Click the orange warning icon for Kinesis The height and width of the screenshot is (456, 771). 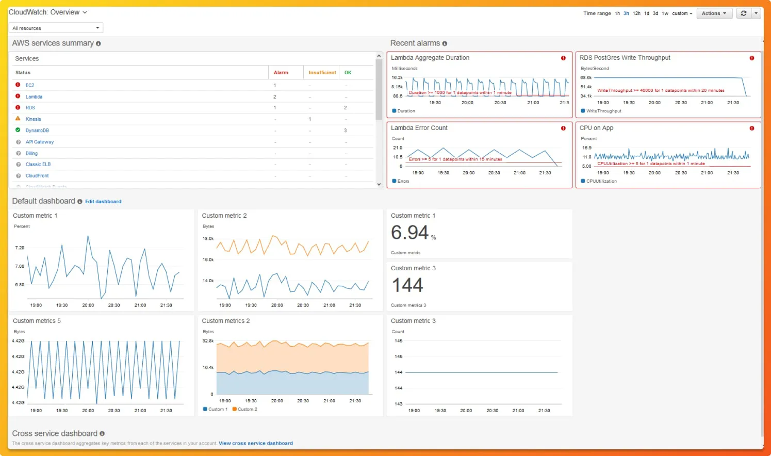(x=18, y=119)
